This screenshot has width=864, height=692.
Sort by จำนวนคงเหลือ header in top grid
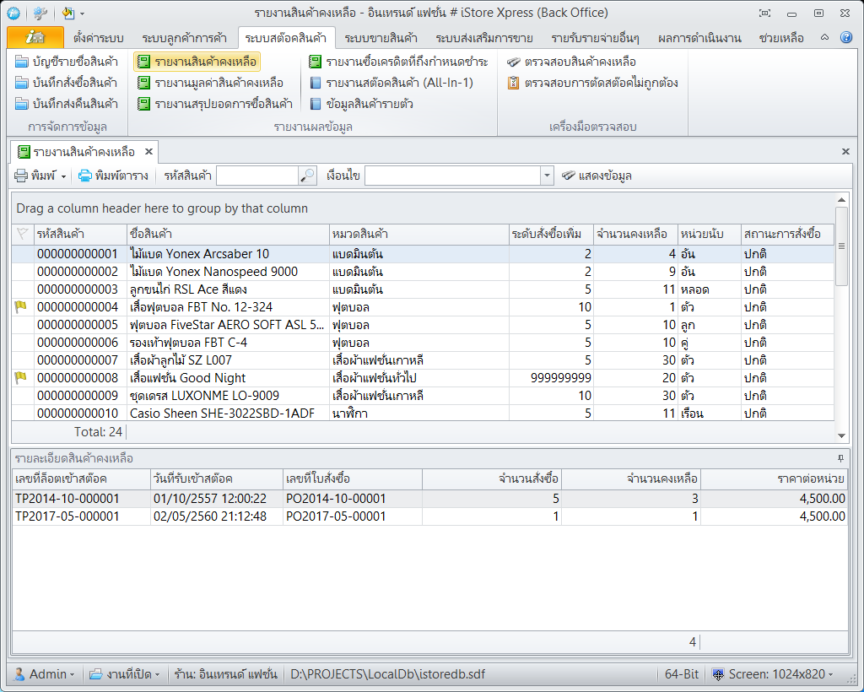[x=635, y=234]
